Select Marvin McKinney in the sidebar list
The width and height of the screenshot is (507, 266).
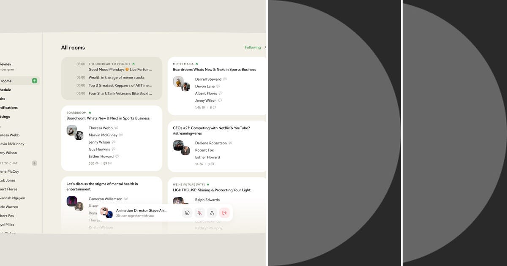point(12,144)
